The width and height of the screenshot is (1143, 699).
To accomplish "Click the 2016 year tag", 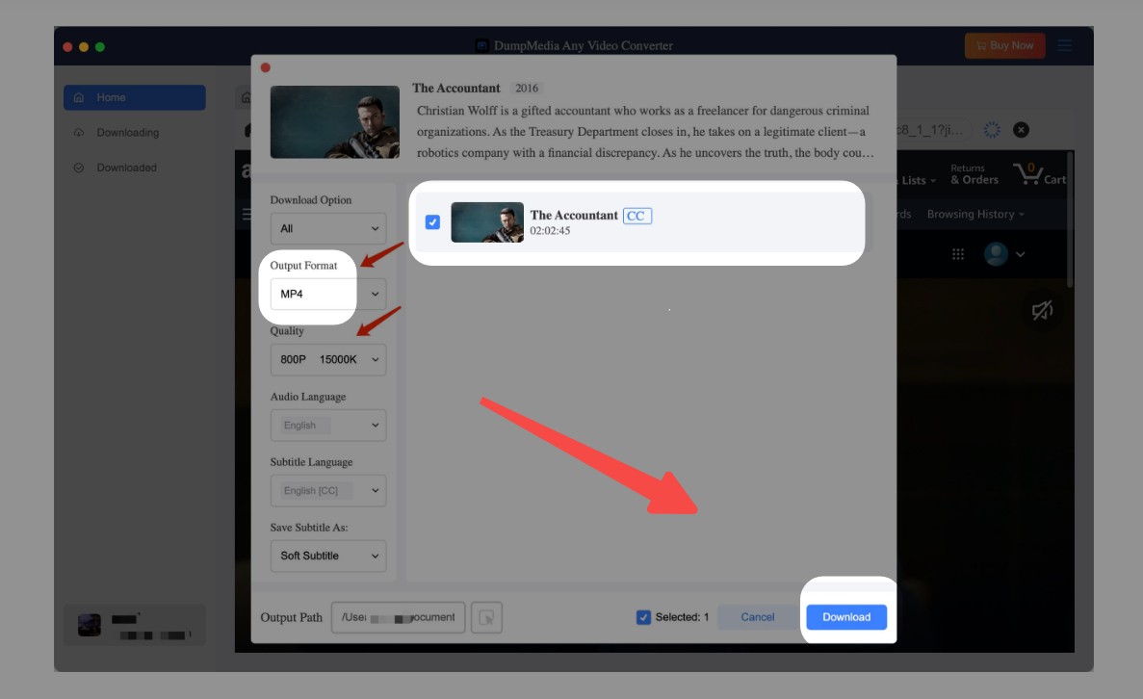I will tap(527, 89).
